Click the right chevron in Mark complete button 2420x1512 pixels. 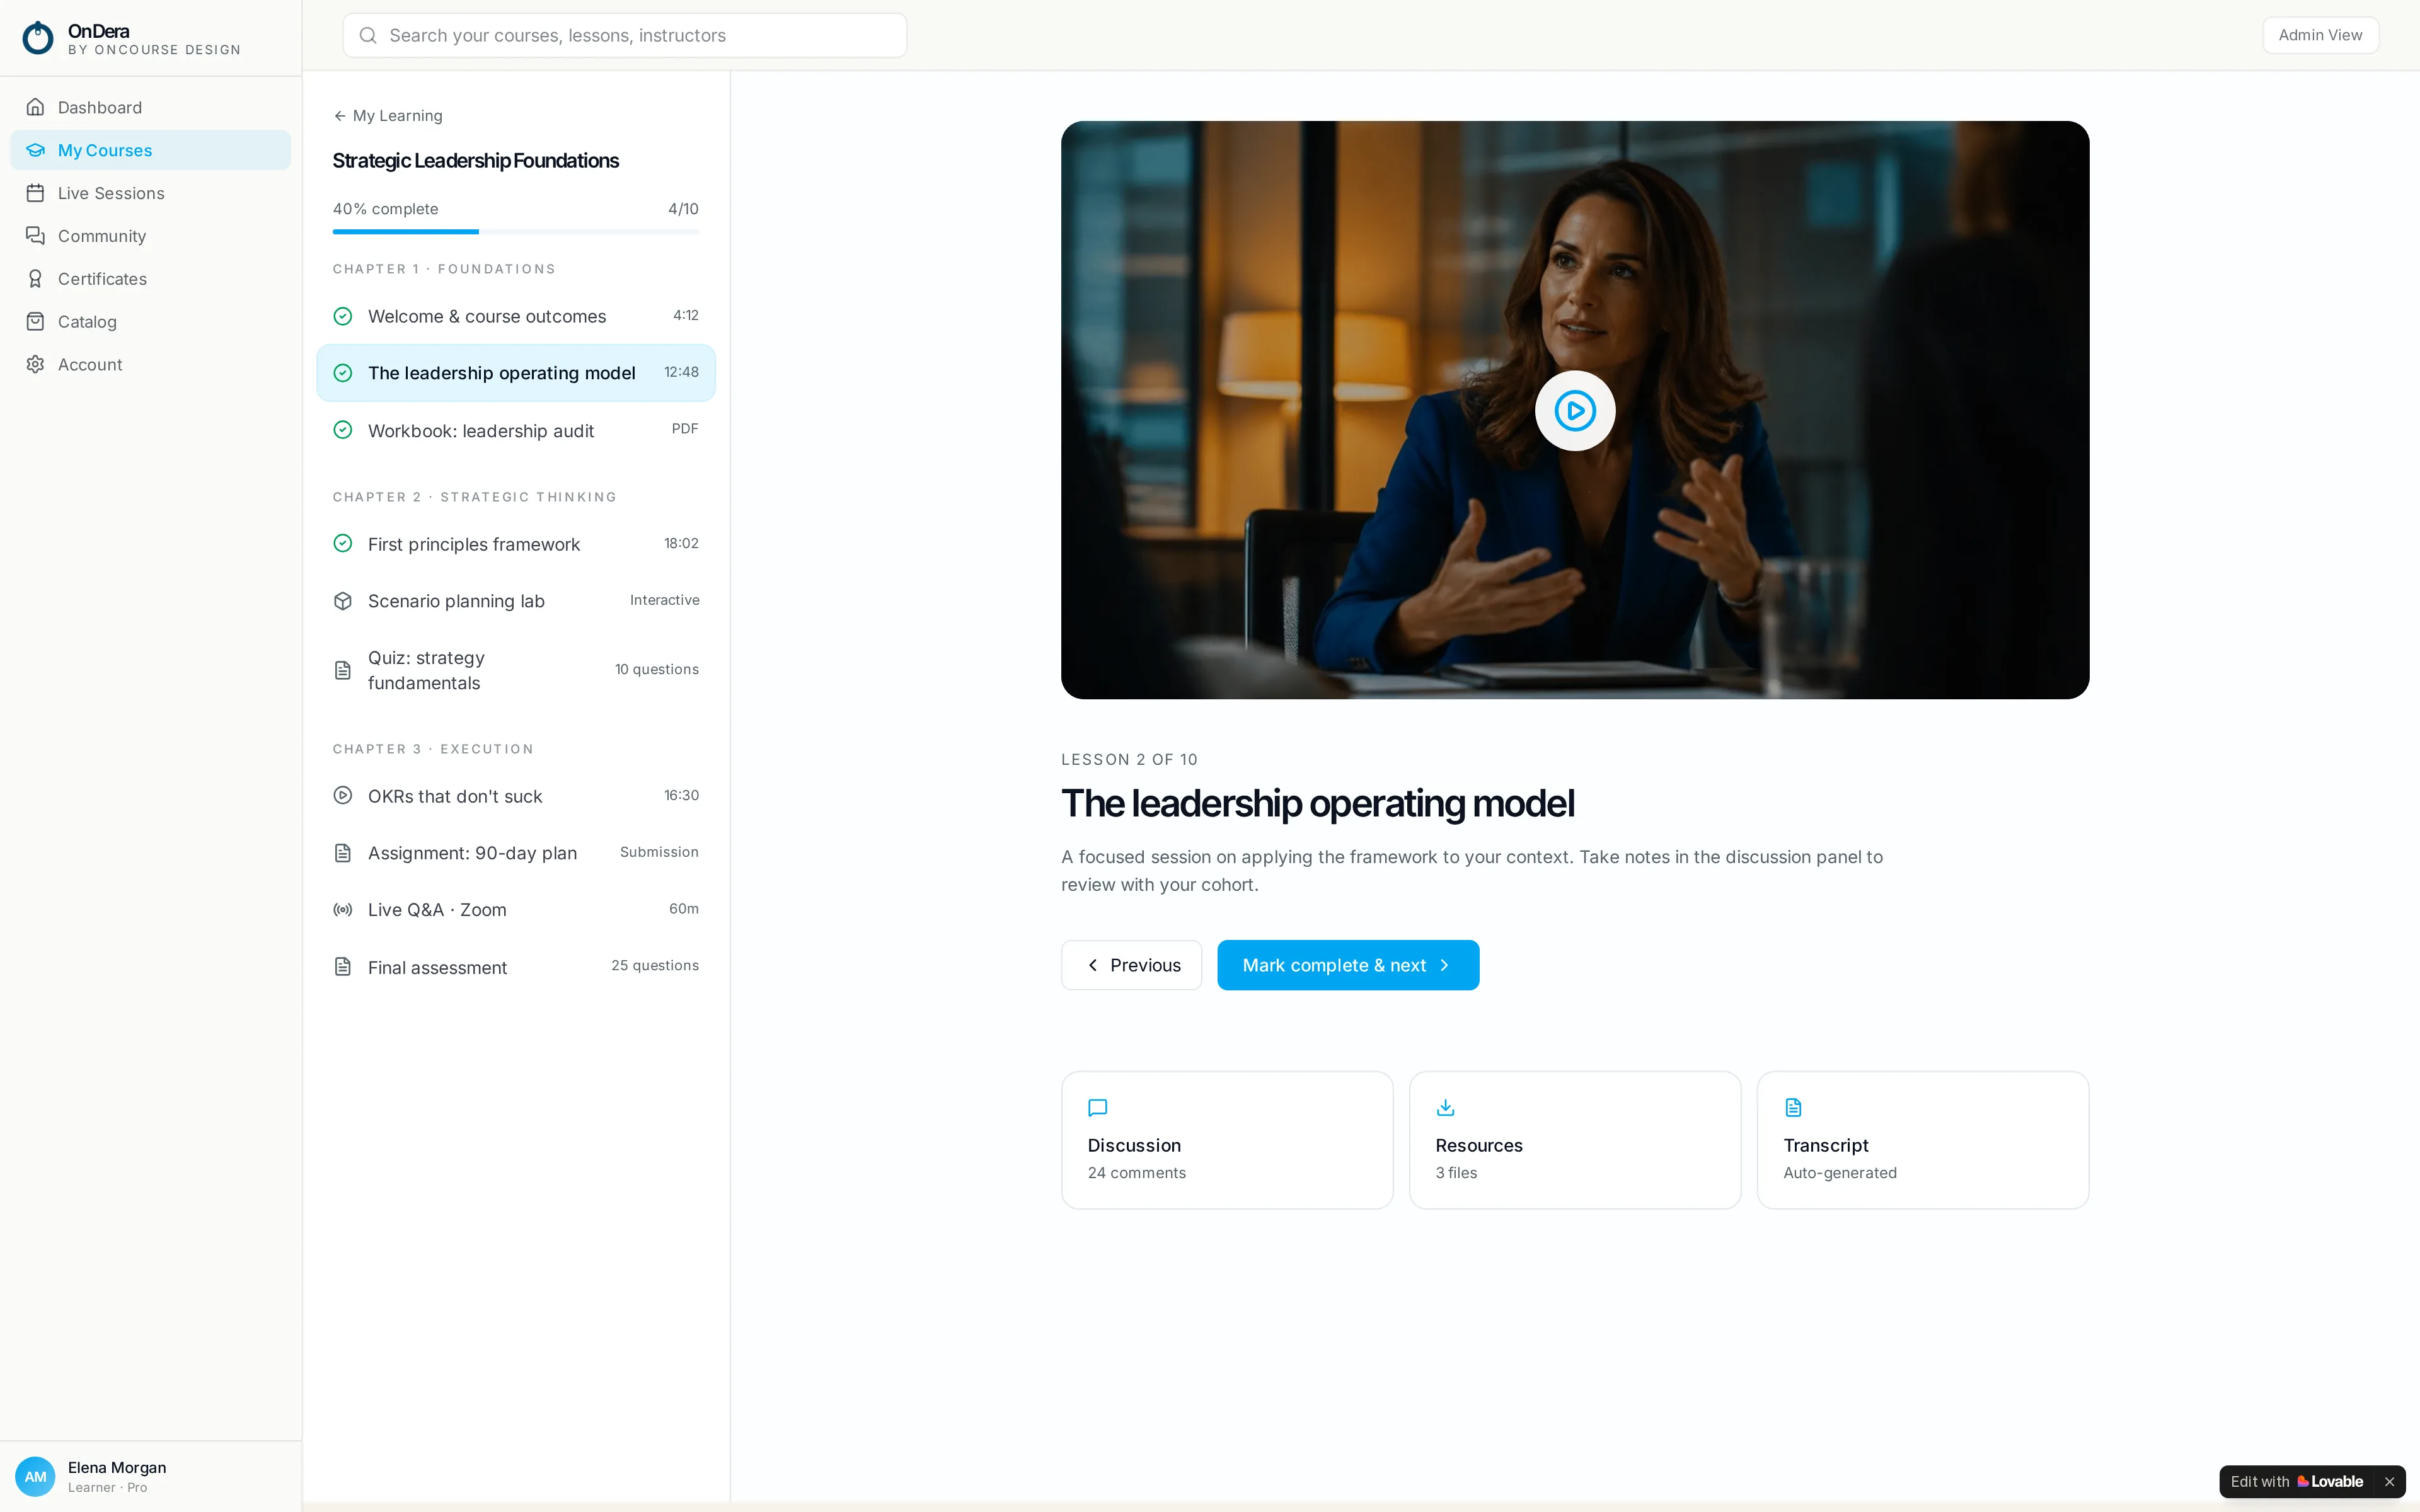coord(1444,965)
